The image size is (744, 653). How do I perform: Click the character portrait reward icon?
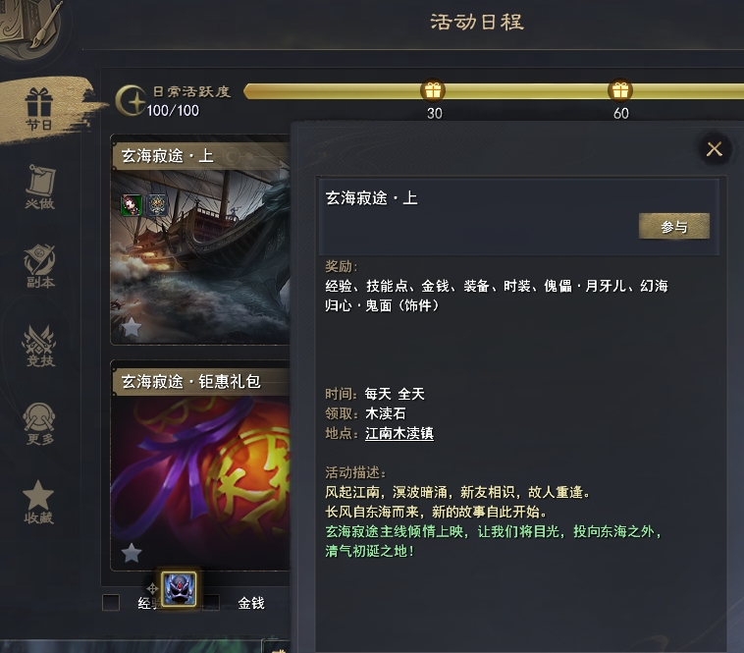coord(132,205)
